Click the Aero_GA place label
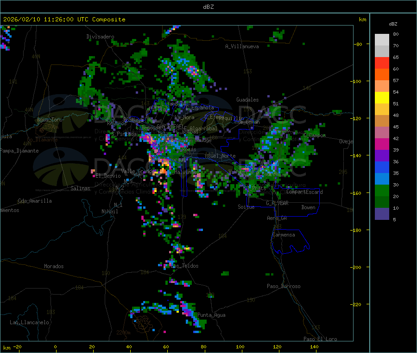Screen dimensions: 417x353 [277, 218]
